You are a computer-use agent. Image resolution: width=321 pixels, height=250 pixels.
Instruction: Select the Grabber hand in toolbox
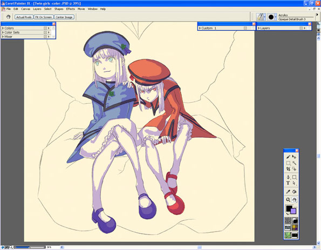[x=294, y=200]
